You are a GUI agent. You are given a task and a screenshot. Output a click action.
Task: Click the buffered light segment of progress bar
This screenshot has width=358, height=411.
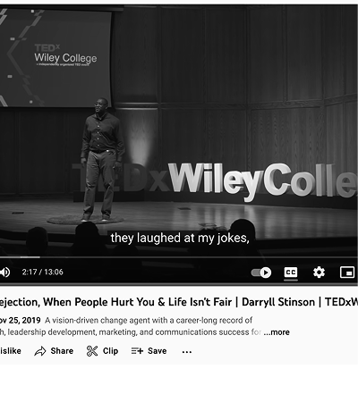(x=30, y=257)
